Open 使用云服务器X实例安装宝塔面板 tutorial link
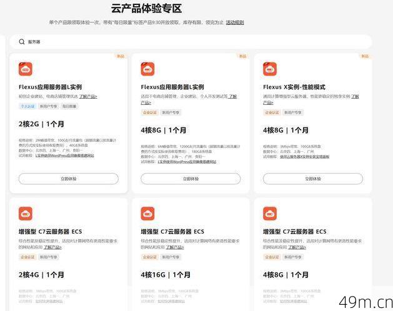 pyautogui.click(x=304, y=157)
